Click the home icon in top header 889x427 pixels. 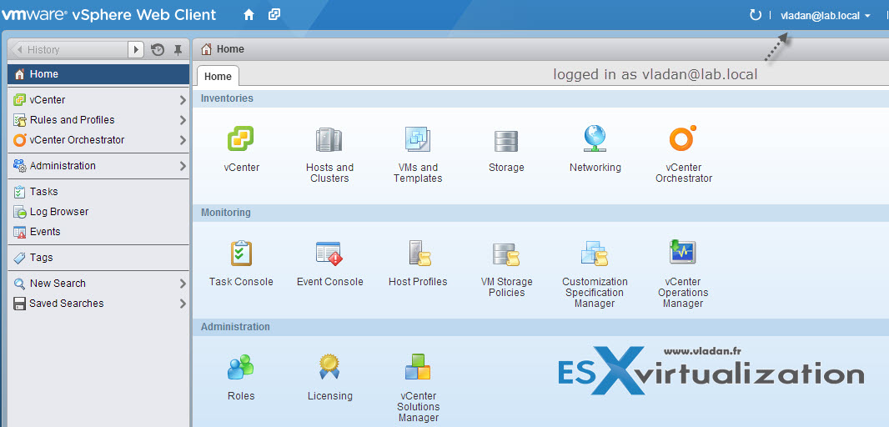coord(249,15)
